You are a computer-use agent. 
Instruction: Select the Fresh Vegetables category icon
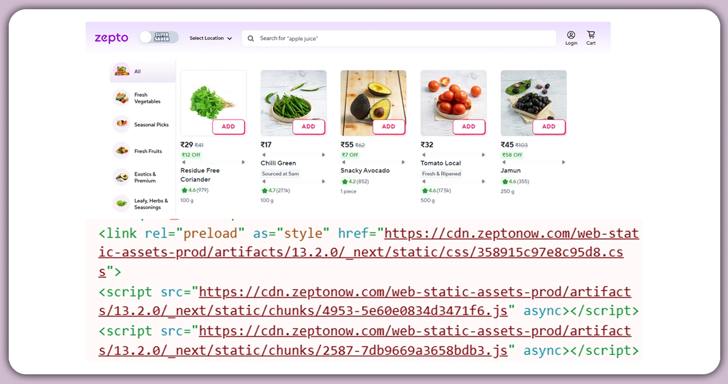coord(121,98)
